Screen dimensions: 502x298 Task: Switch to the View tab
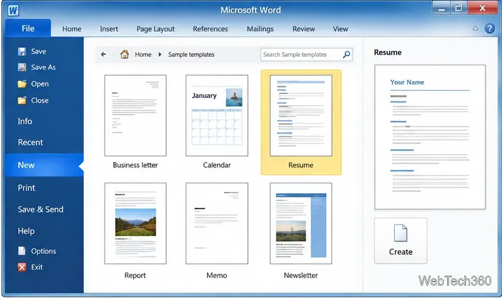pos(341,29)
